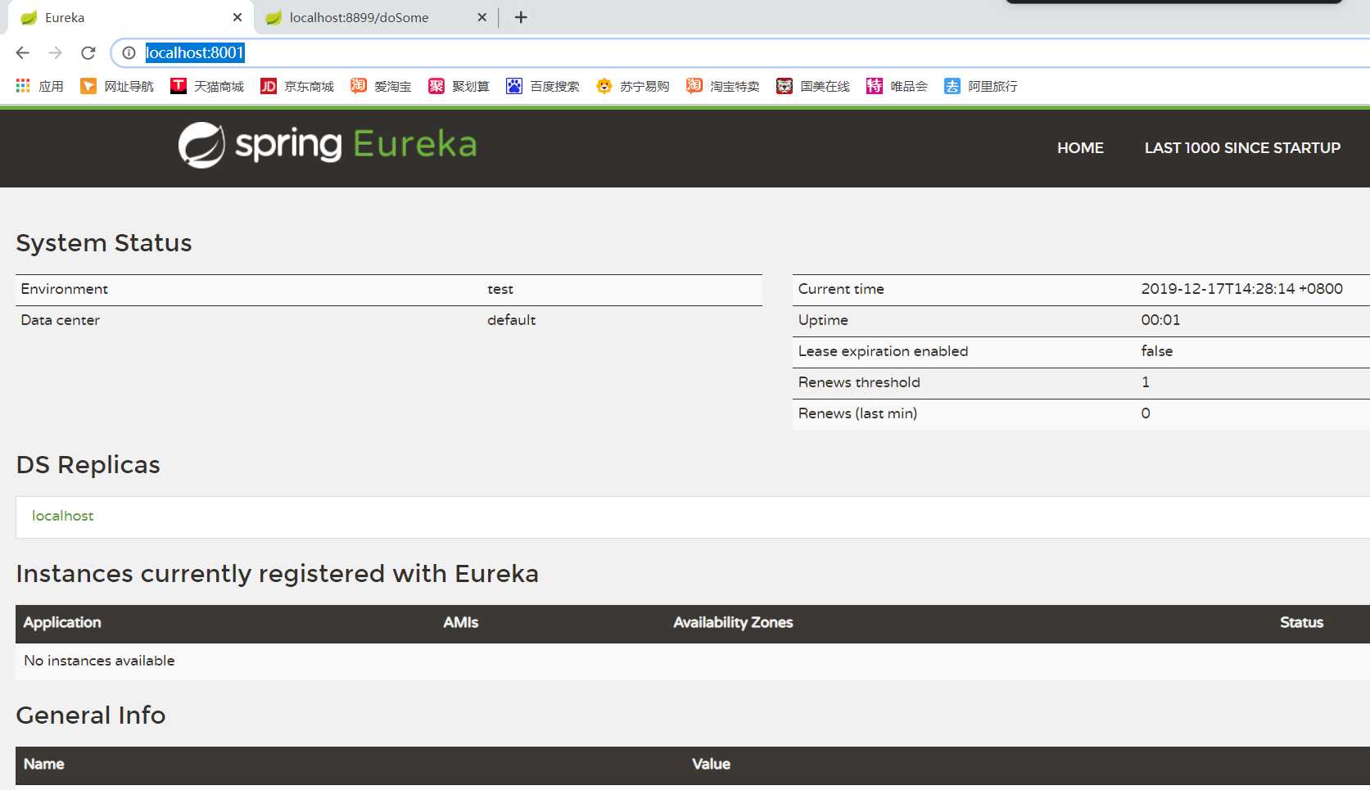Click the No instances available row
This screenshot has width=1370, height=790.
693,661
